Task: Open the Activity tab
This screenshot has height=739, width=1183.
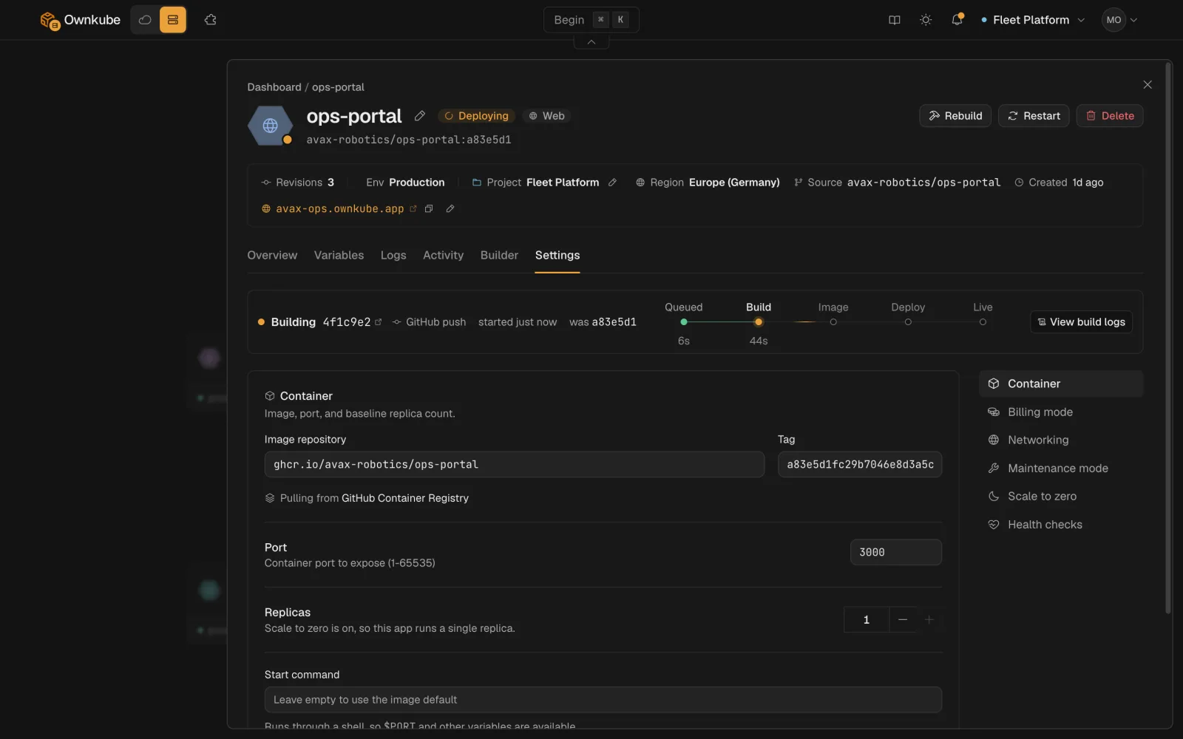Action: click(x=443, y=256)
